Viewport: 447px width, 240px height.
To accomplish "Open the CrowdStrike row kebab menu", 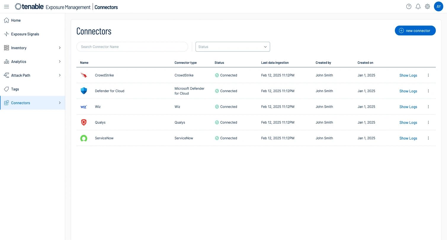I will pyautogui.click(x=428, y=75).
